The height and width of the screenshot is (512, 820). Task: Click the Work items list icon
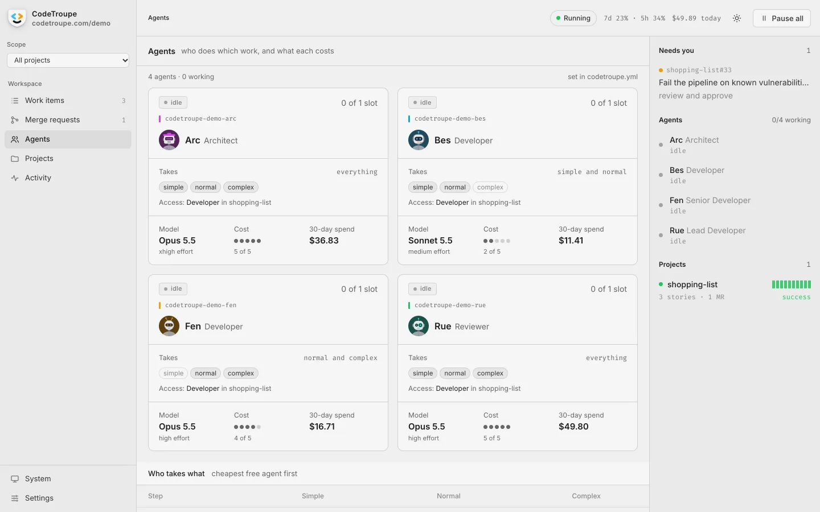coord(15,101)
